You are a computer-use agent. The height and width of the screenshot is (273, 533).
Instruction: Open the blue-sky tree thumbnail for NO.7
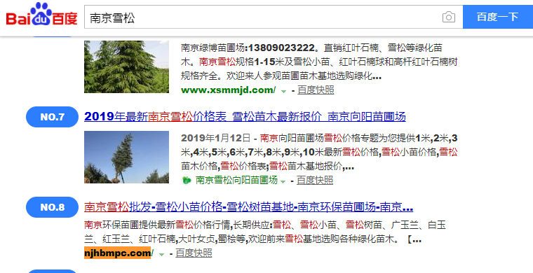coord(126,157)
